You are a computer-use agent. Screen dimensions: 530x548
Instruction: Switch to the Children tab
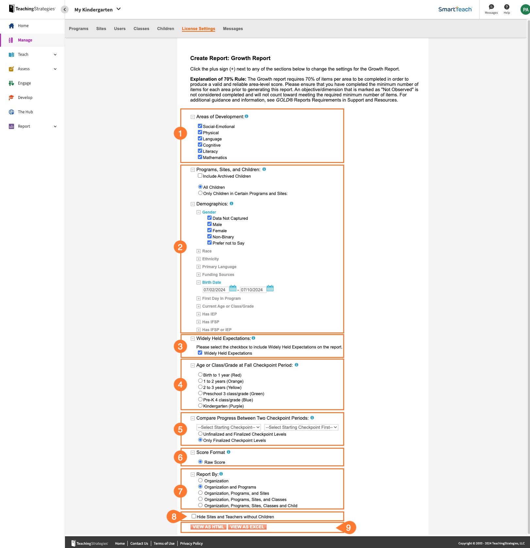click(x=165, y=29)
